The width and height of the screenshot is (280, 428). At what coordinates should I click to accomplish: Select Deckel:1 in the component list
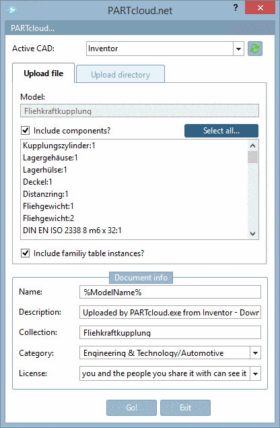click(x=38, y=182)
